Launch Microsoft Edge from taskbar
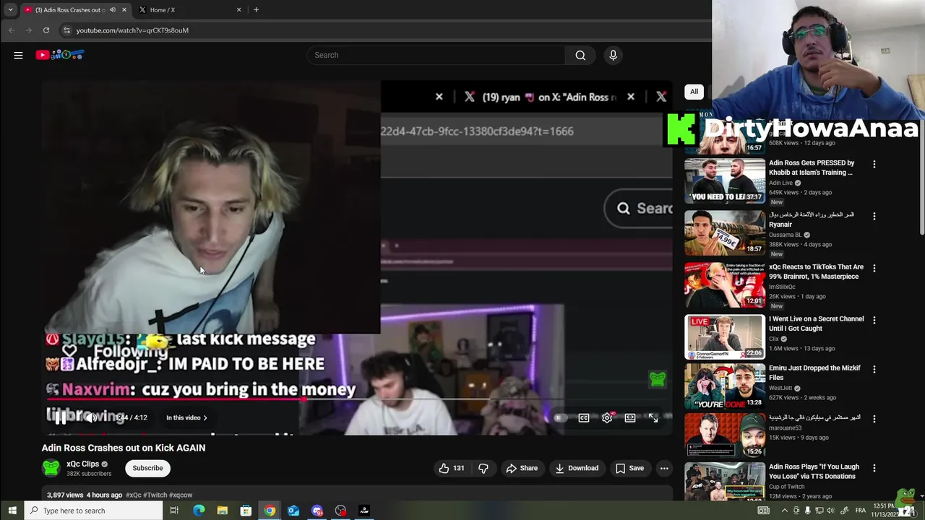This screenshot has height=520, width=925. pos(199,511)
